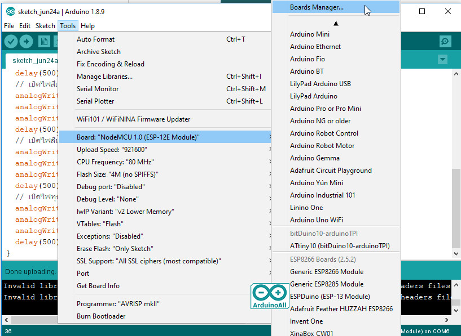Expand Exceptions: Disabled submenu
This screenshot has height=336, width=461.
(x=165, y=236)
